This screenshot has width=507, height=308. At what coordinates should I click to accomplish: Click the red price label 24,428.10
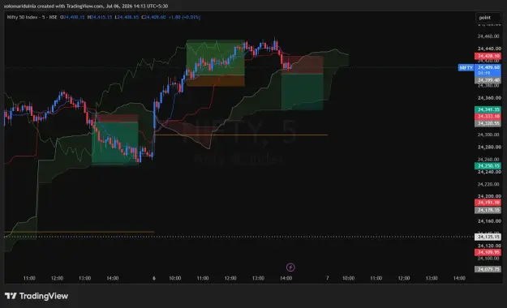(x=488, y=56)
